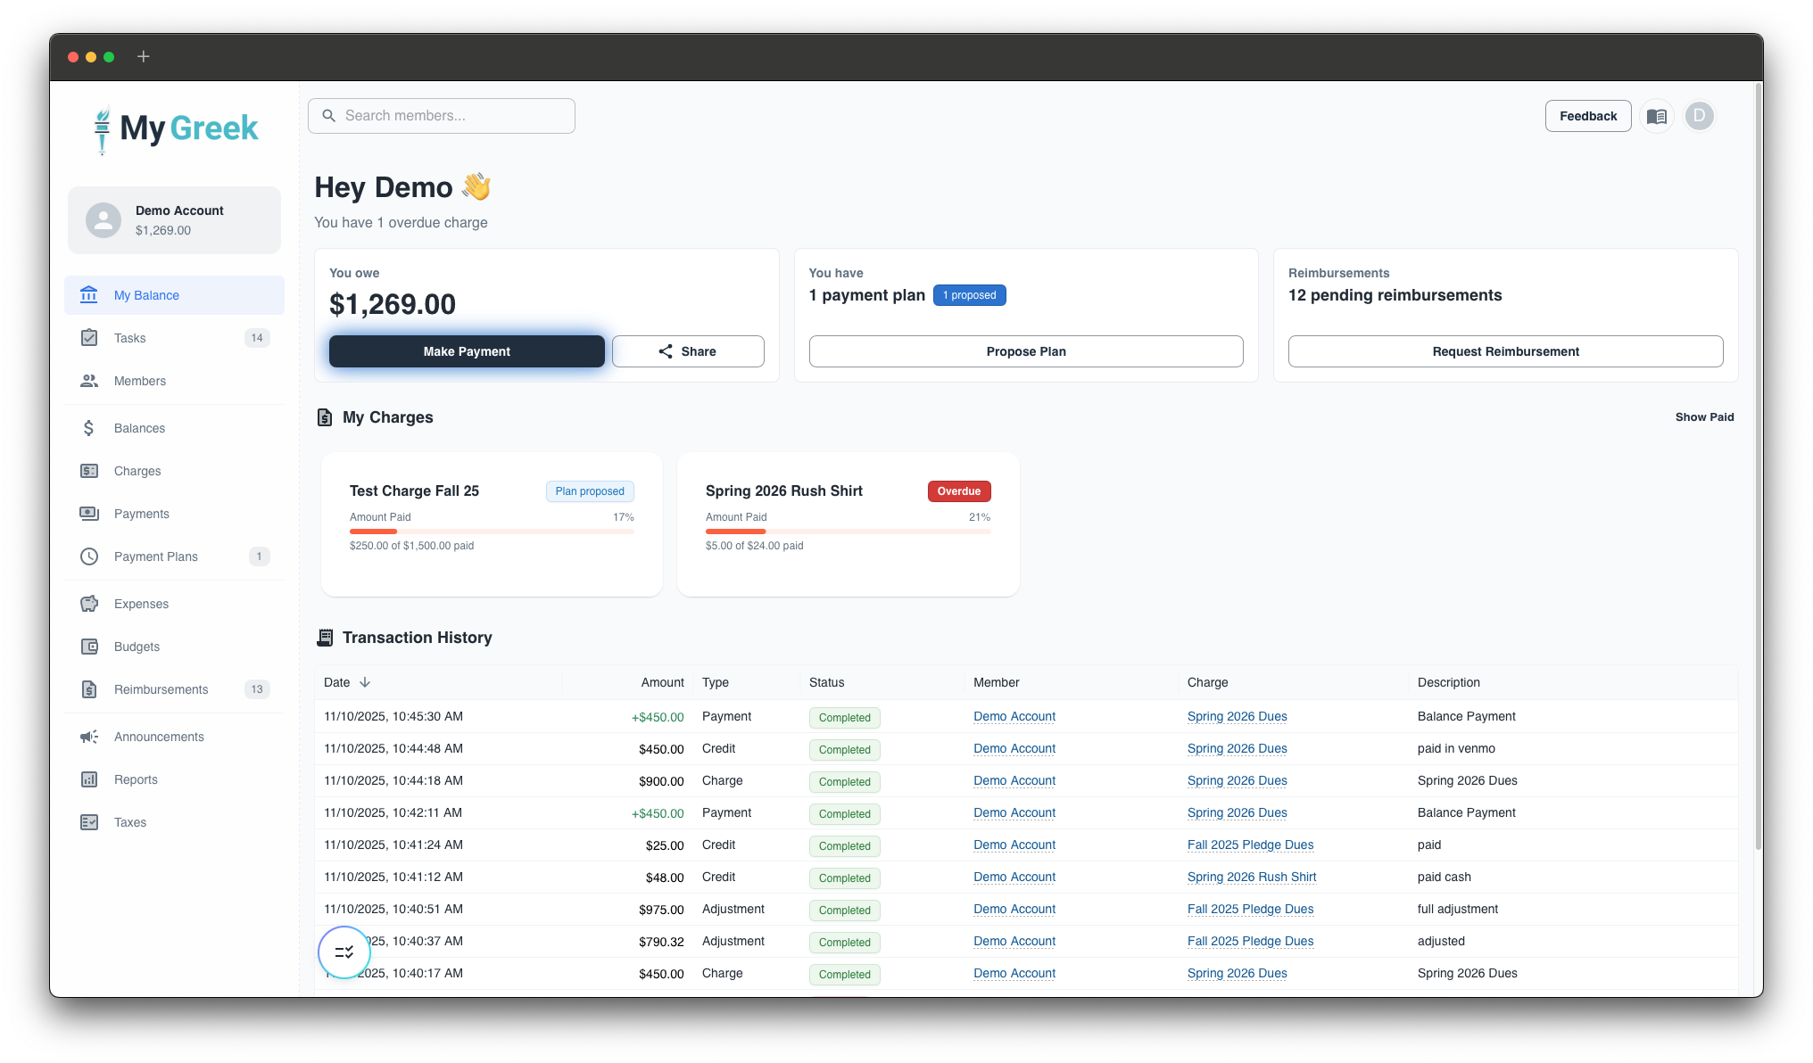This screenshot has width=1813, height=1063.
Task: Open Fall 2025 Pledge Dues link
Action: pyautogui.click(x=1250, y=845)
